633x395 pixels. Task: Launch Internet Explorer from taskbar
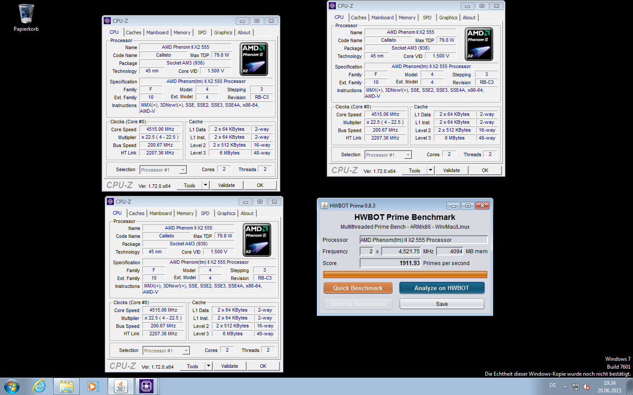(x=40, y=387)
